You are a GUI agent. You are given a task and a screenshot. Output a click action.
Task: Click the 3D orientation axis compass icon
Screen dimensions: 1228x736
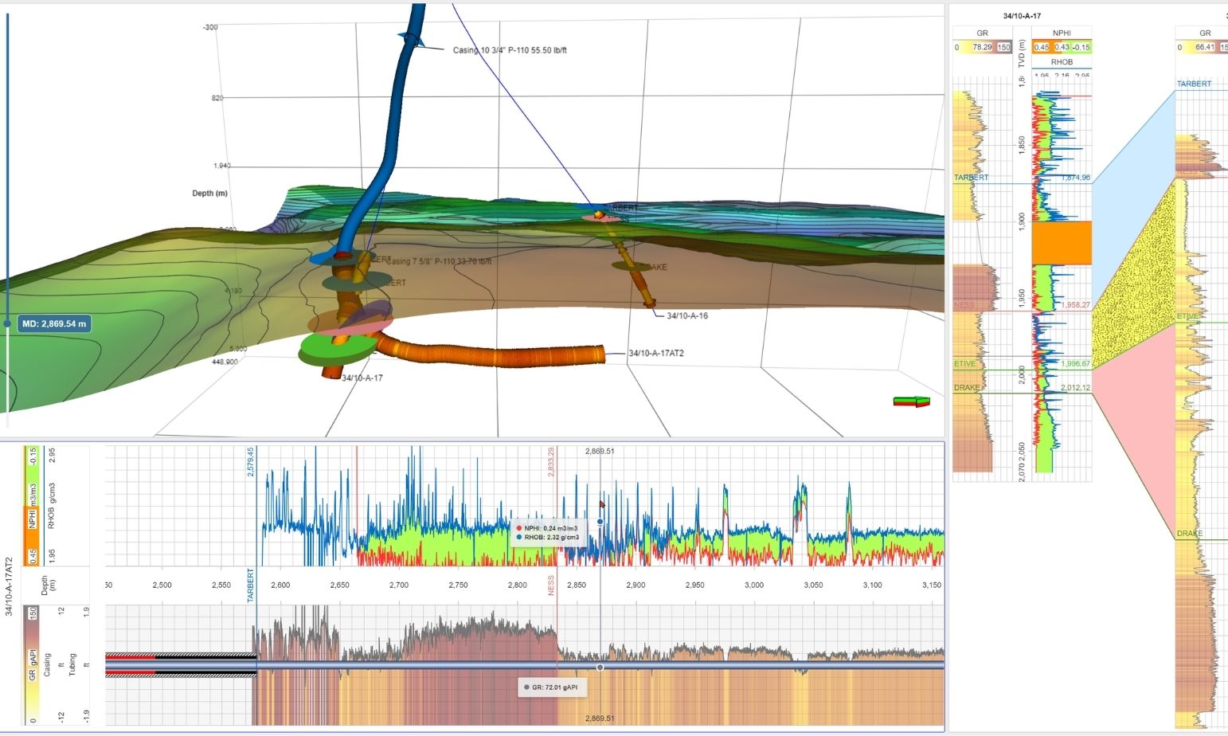912,401
